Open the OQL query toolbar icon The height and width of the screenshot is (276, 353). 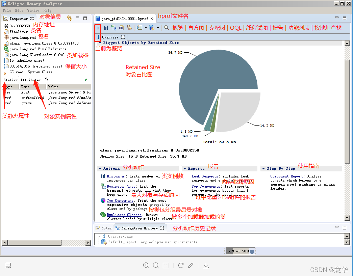pyautogui.click(x=121, y=28)
